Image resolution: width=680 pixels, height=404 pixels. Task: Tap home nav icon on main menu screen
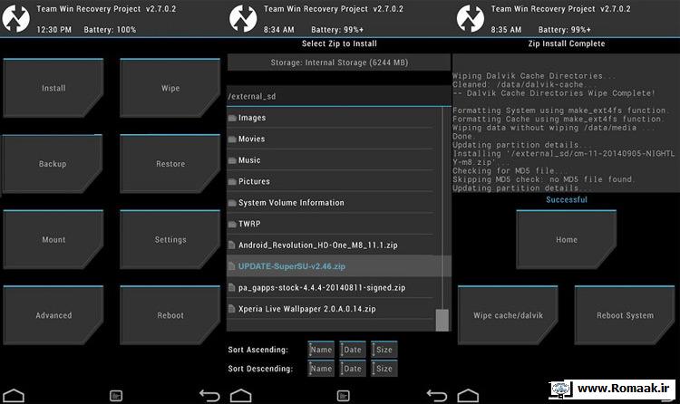click(x=14, y=396)
